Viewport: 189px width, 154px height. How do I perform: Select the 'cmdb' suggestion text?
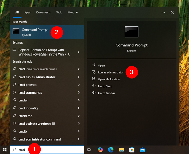point(22,131)
